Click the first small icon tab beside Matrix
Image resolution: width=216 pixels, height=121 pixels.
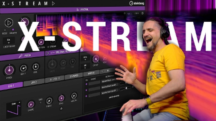coord(102,71)
